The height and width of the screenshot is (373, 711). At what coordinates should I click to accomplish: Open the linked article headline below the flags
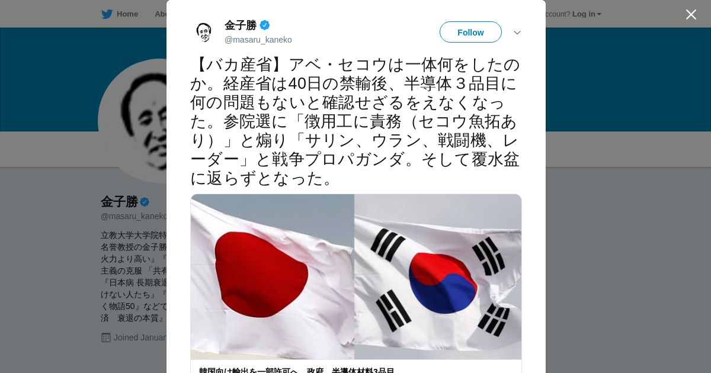[x=297, y=370]
